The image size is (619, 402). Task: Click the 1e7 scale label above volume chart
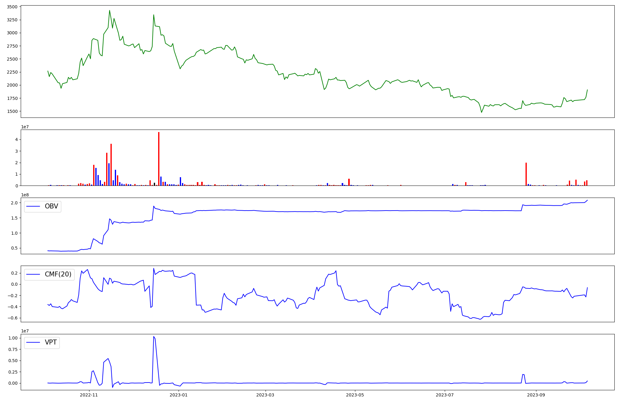click(25, 127)
